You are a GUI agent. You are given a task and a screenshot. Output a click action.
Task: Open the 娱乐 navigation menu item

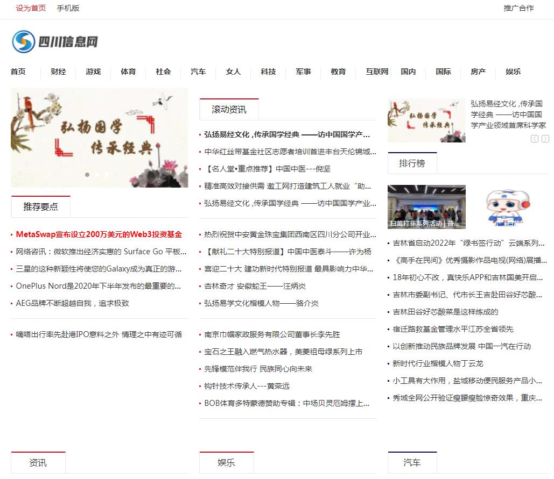(513, 72)
